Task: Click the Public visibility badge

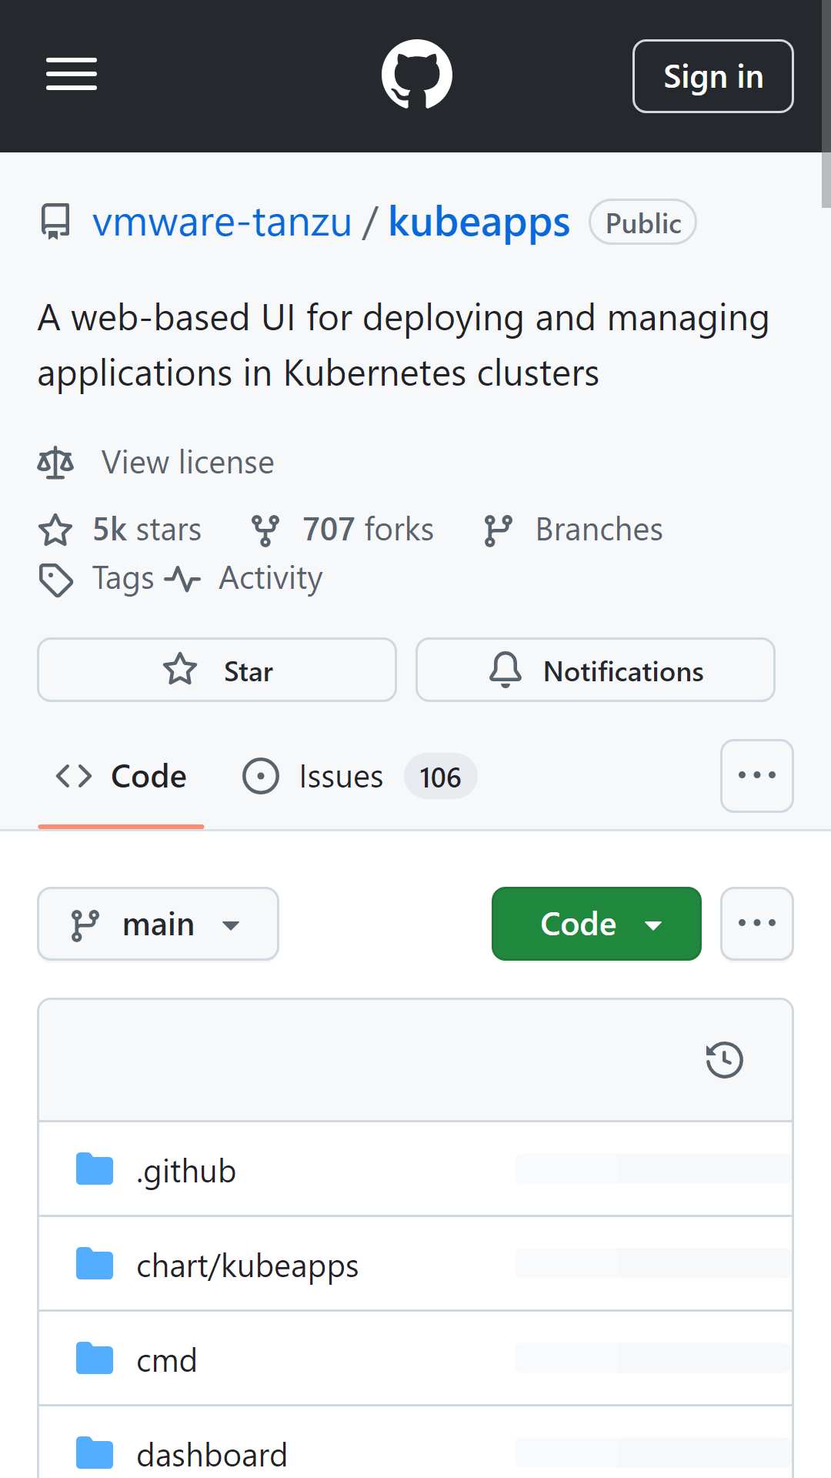Action: [643, 222]
